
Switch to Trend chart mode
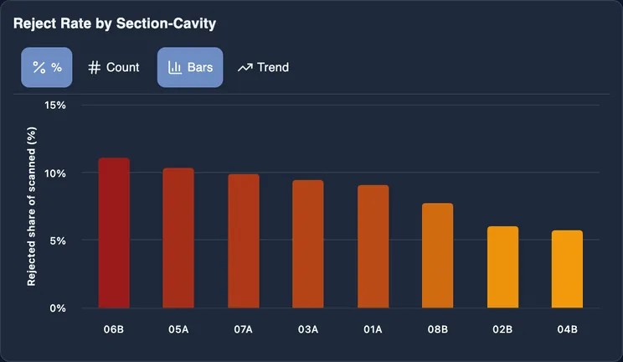(x=264, y=67)
